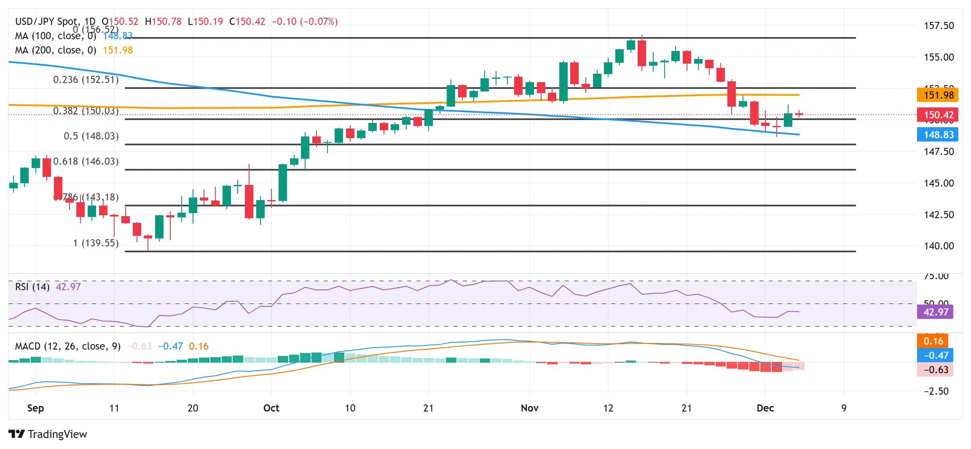Click the RSI (14) indicator label
The width and height of the screenshot is (971, 449).
(x=32, y=287)
